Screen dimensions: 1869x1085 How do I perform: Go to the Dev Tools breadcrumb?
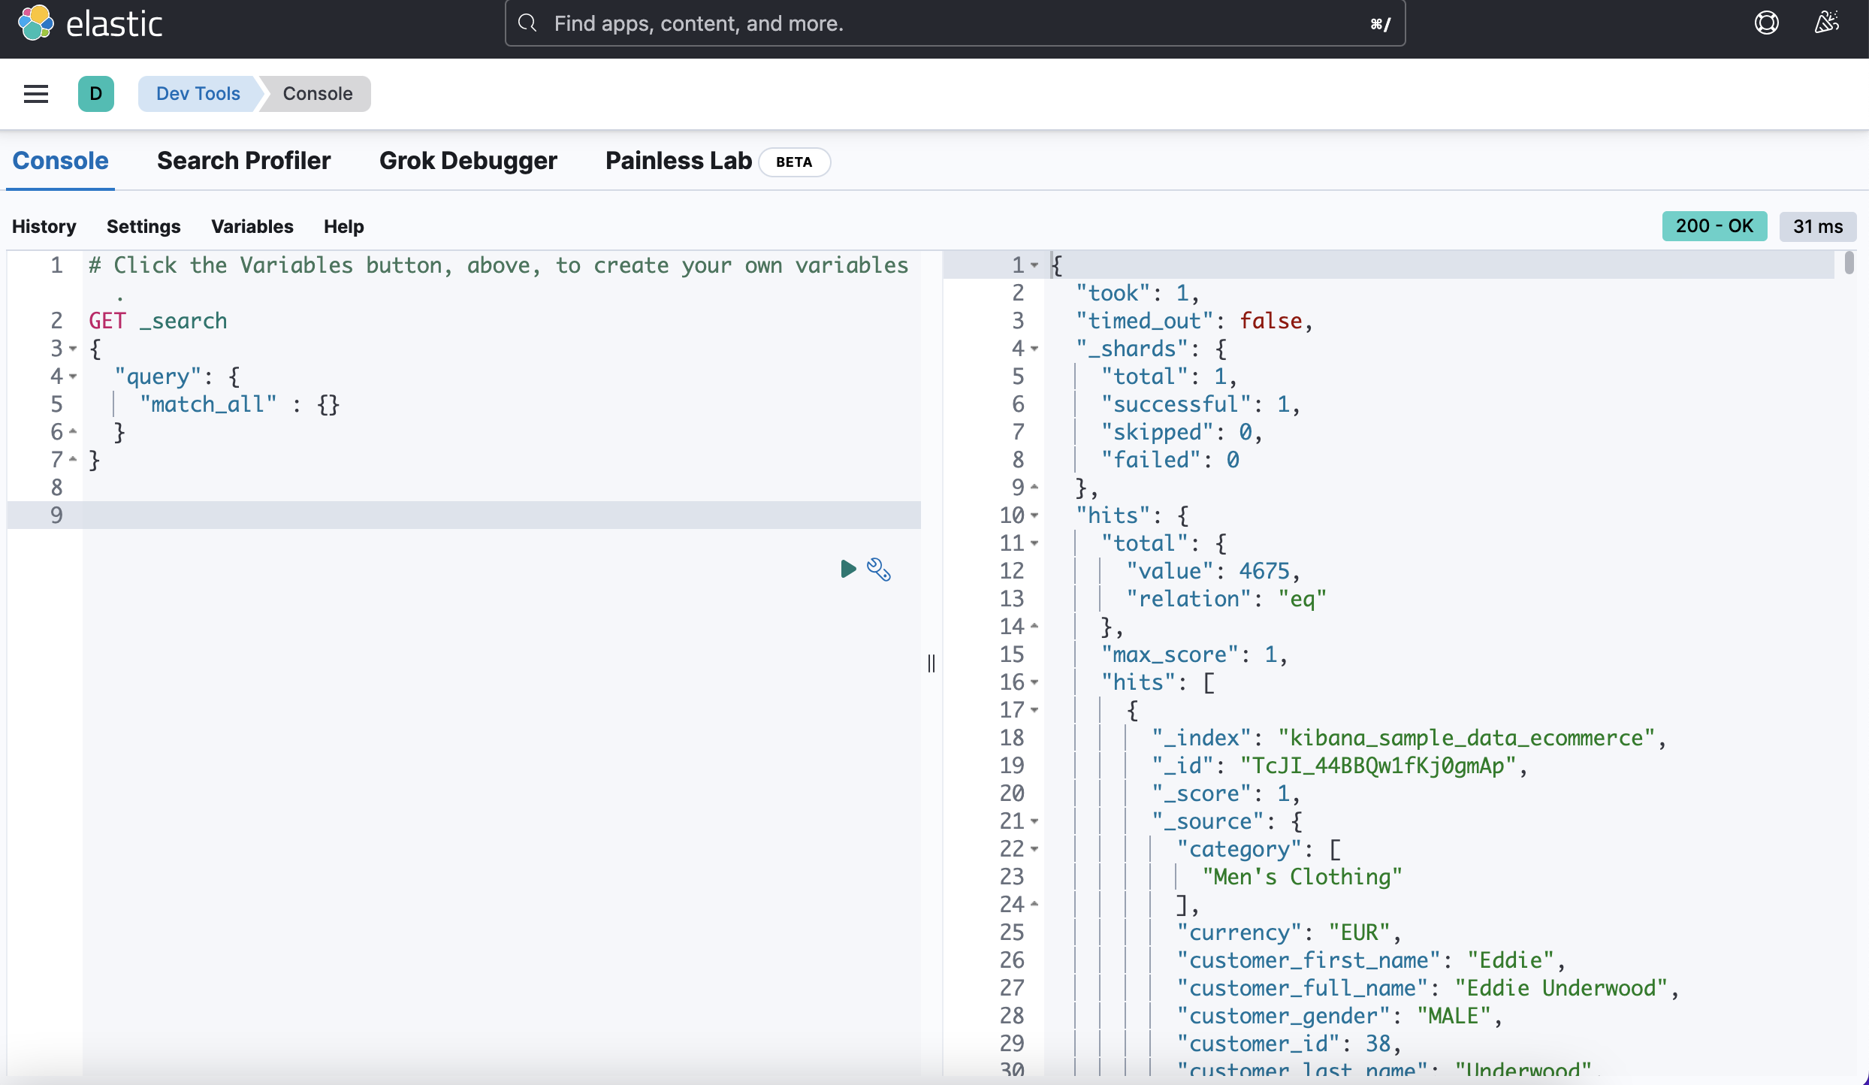click(198, 94)
